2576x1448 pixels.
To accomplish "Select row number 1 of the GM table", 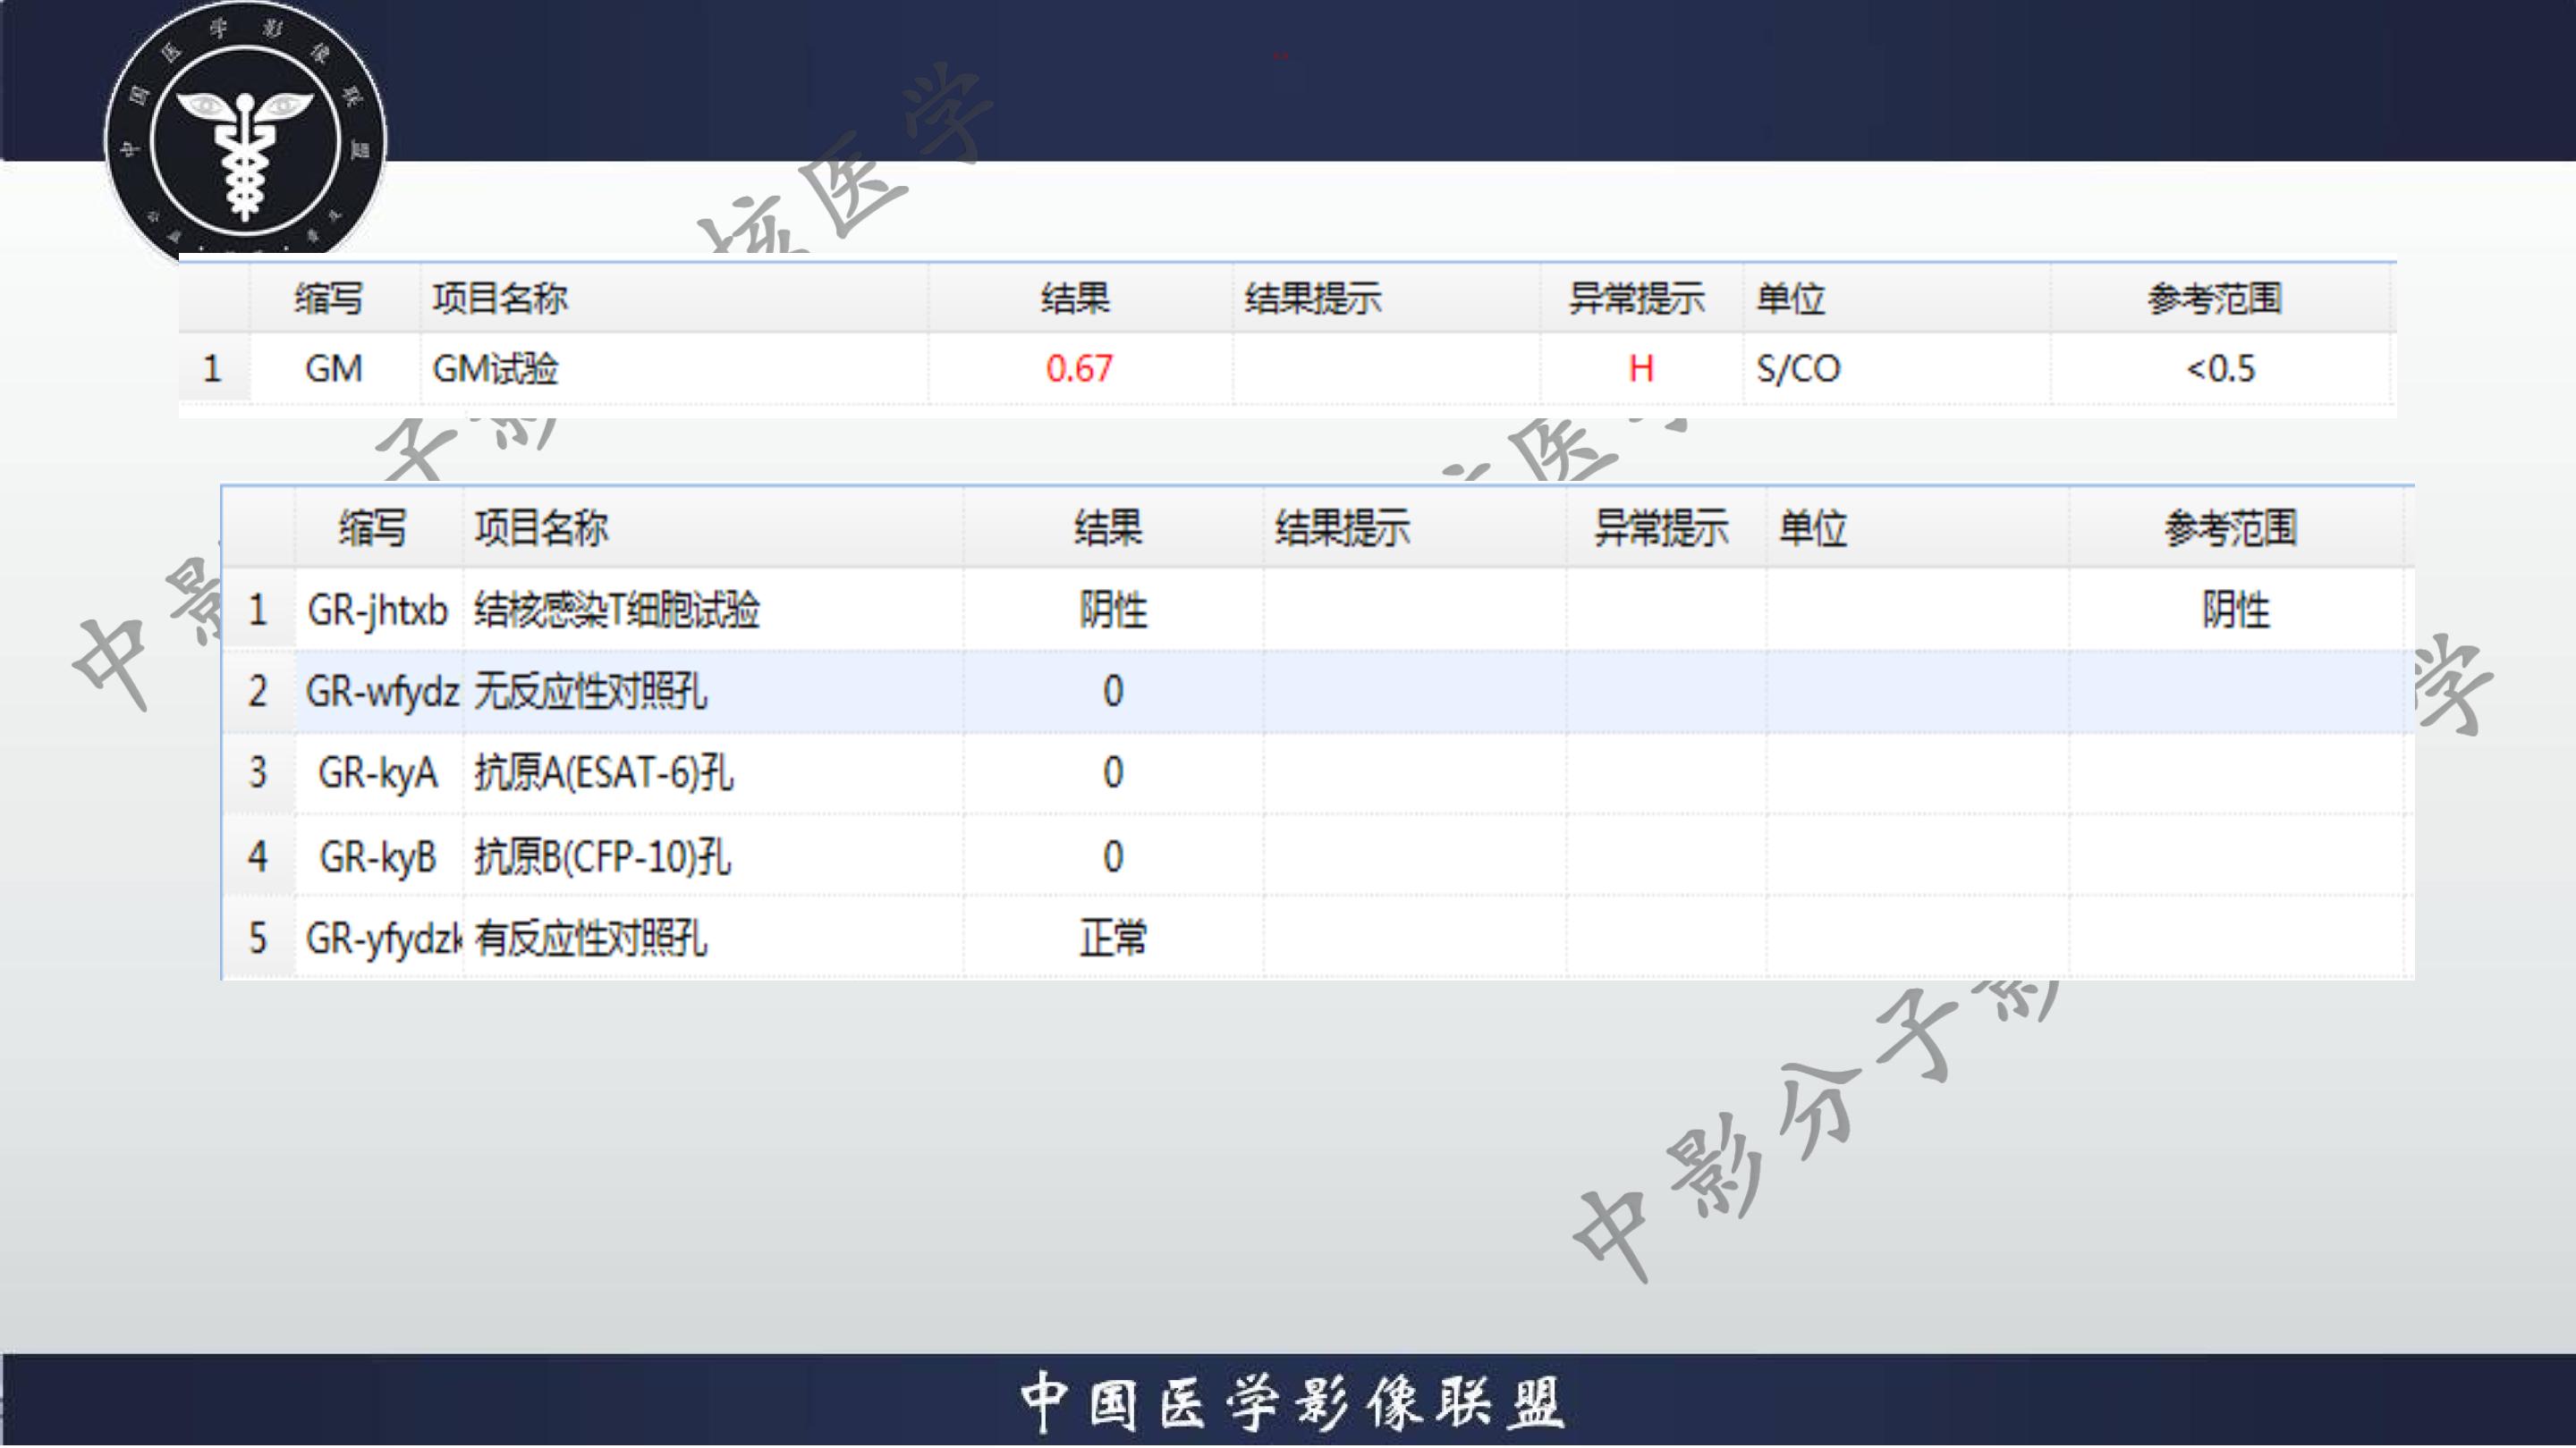I will [x=212, y=369].
